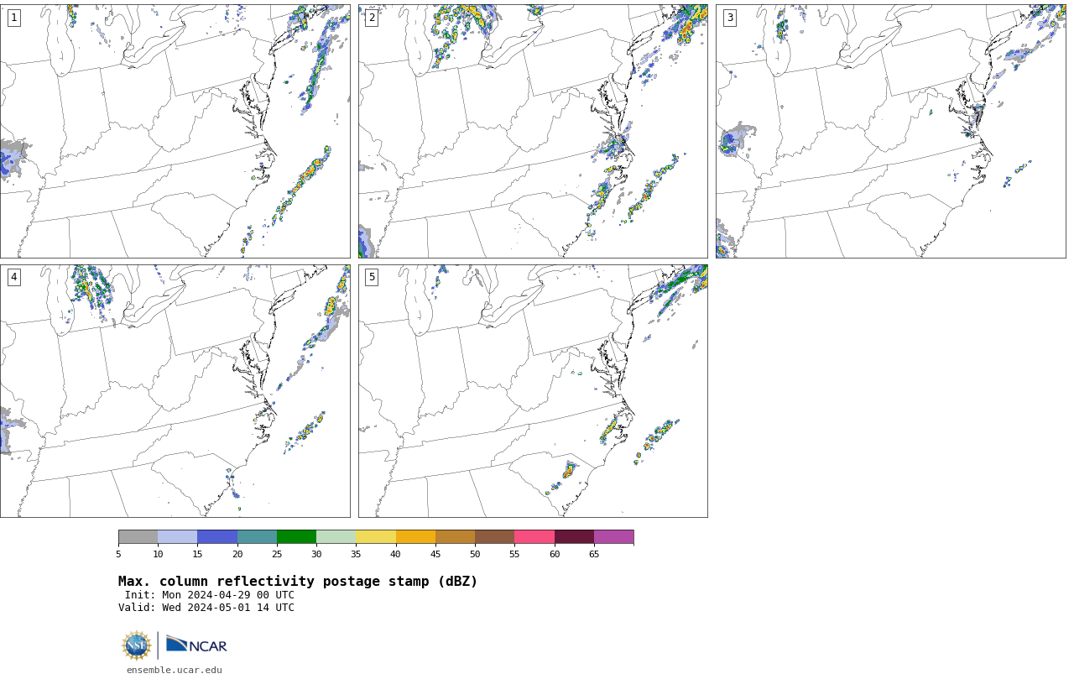This screenshot has height=679, width=1074.
Task: Click the NSF logo icon
Action: click(x=137, y=645)
